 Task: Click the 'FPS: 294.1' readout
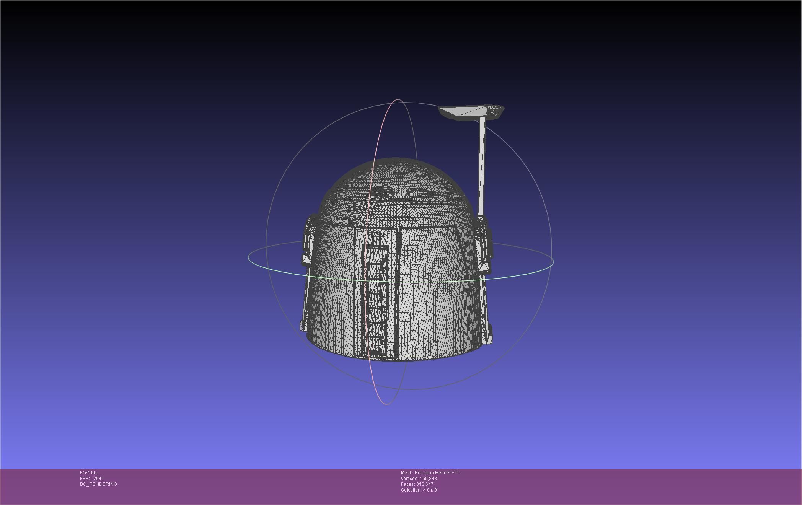(x=92, y=479)
